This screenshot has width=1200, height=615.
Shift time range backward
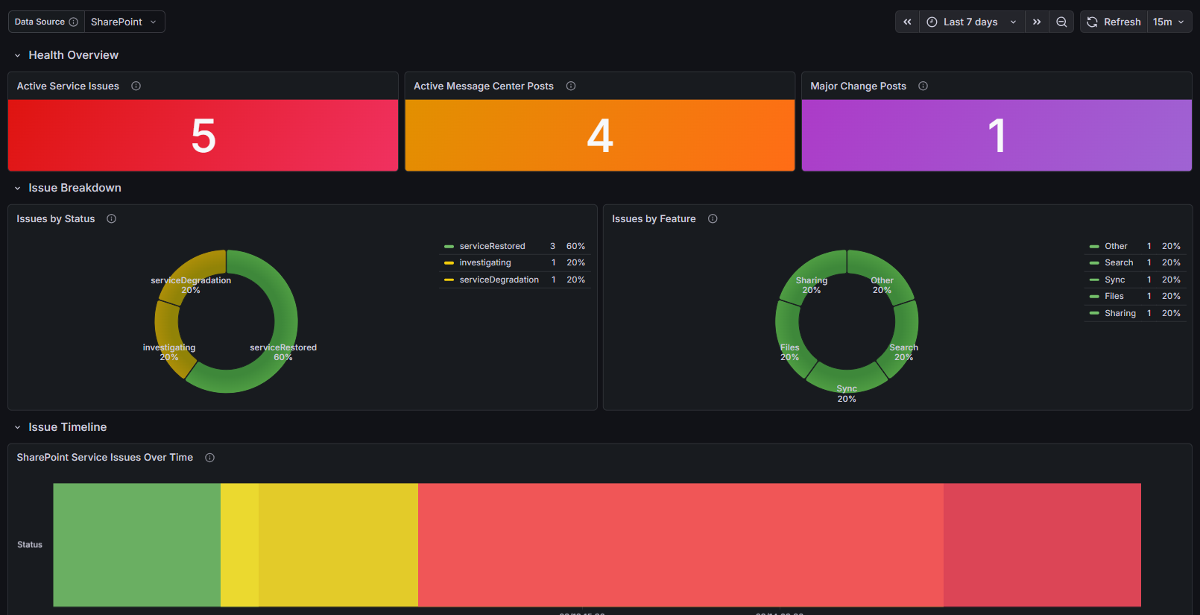[x=907, y=22]
